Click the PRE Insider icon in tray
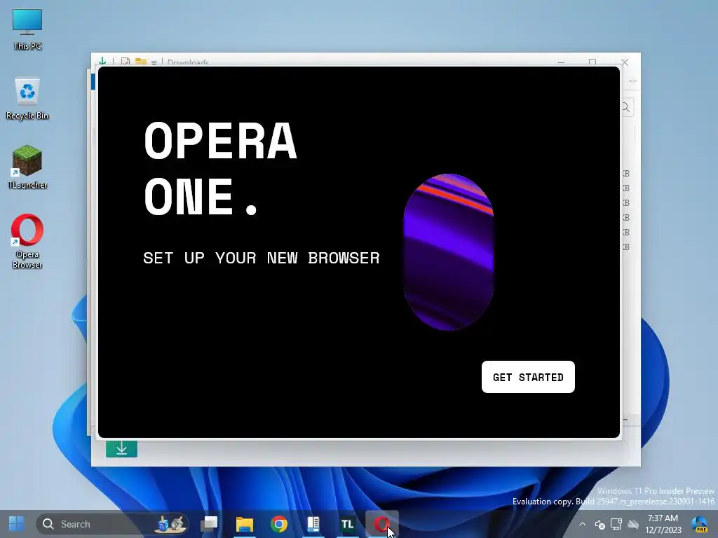718x538 pixels. tap(699, 524)
